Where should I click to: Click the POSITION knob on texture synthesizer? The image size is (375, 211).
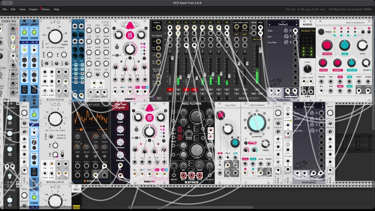[327, 45]
